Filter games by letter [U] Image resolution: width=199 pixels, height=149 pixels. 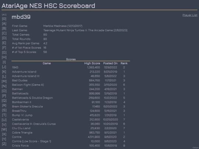coord(4,120)
